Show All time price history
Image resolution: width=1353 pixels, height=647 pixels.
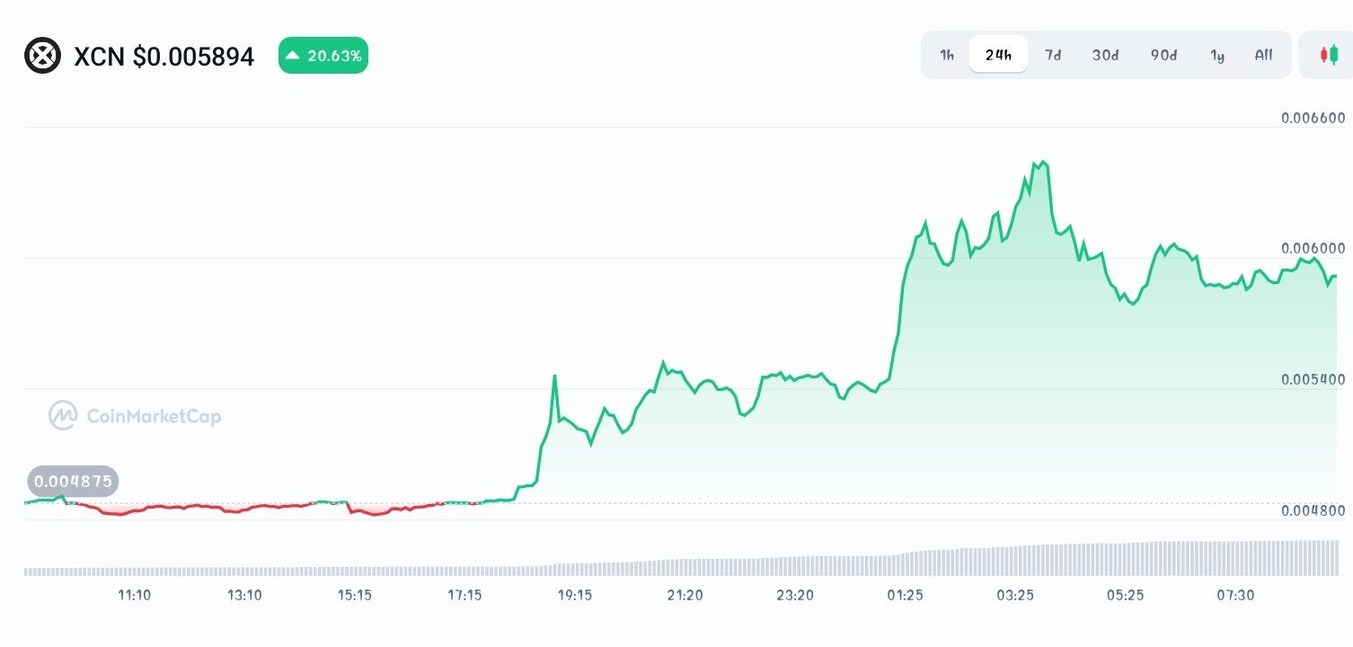tap(1263, 55)
